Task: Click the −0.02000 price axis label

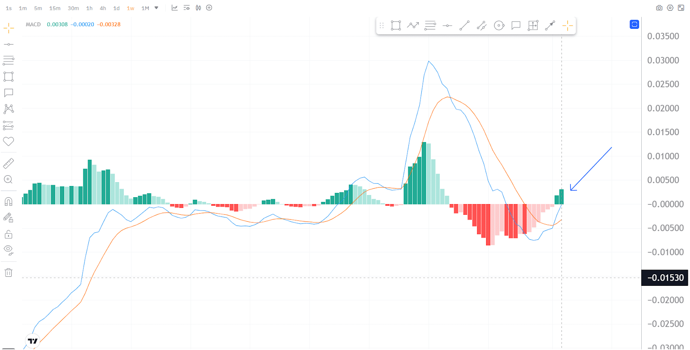Action: click(665, 300)
